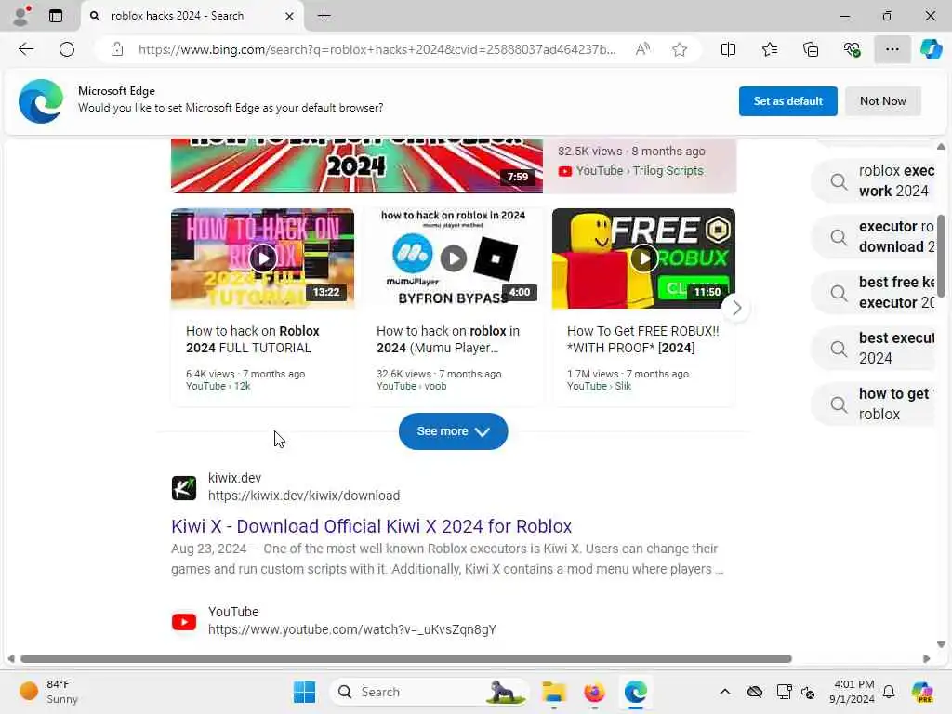Search related 'executor ro download'
This screenshot has width=952, height=714.
(x=875, y=237)
